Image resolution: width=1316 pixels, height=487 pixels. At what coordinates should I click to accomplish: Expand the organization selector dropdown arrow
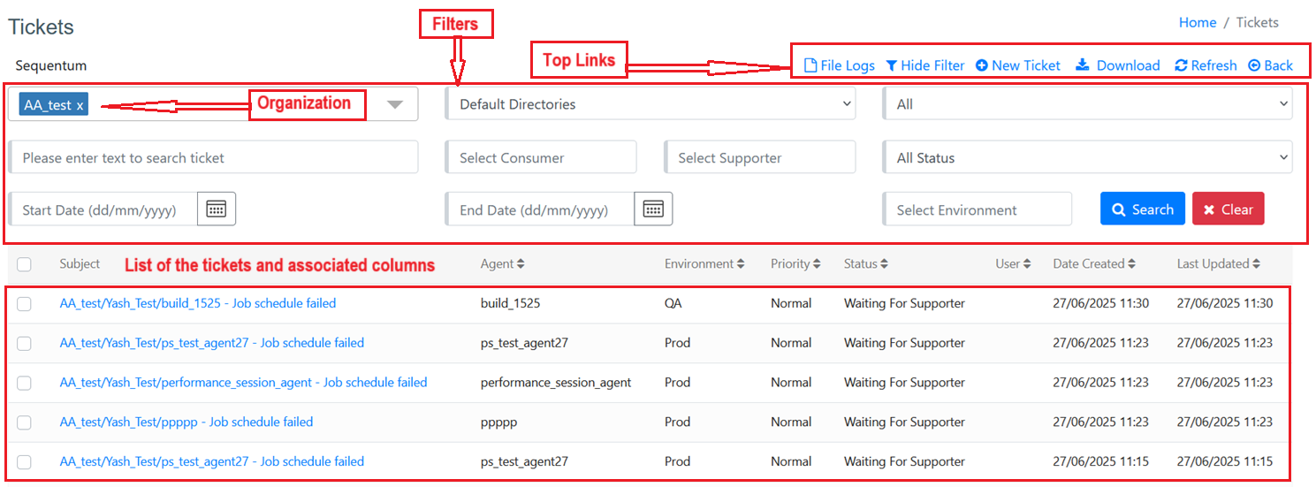click(x=395, y=104)
